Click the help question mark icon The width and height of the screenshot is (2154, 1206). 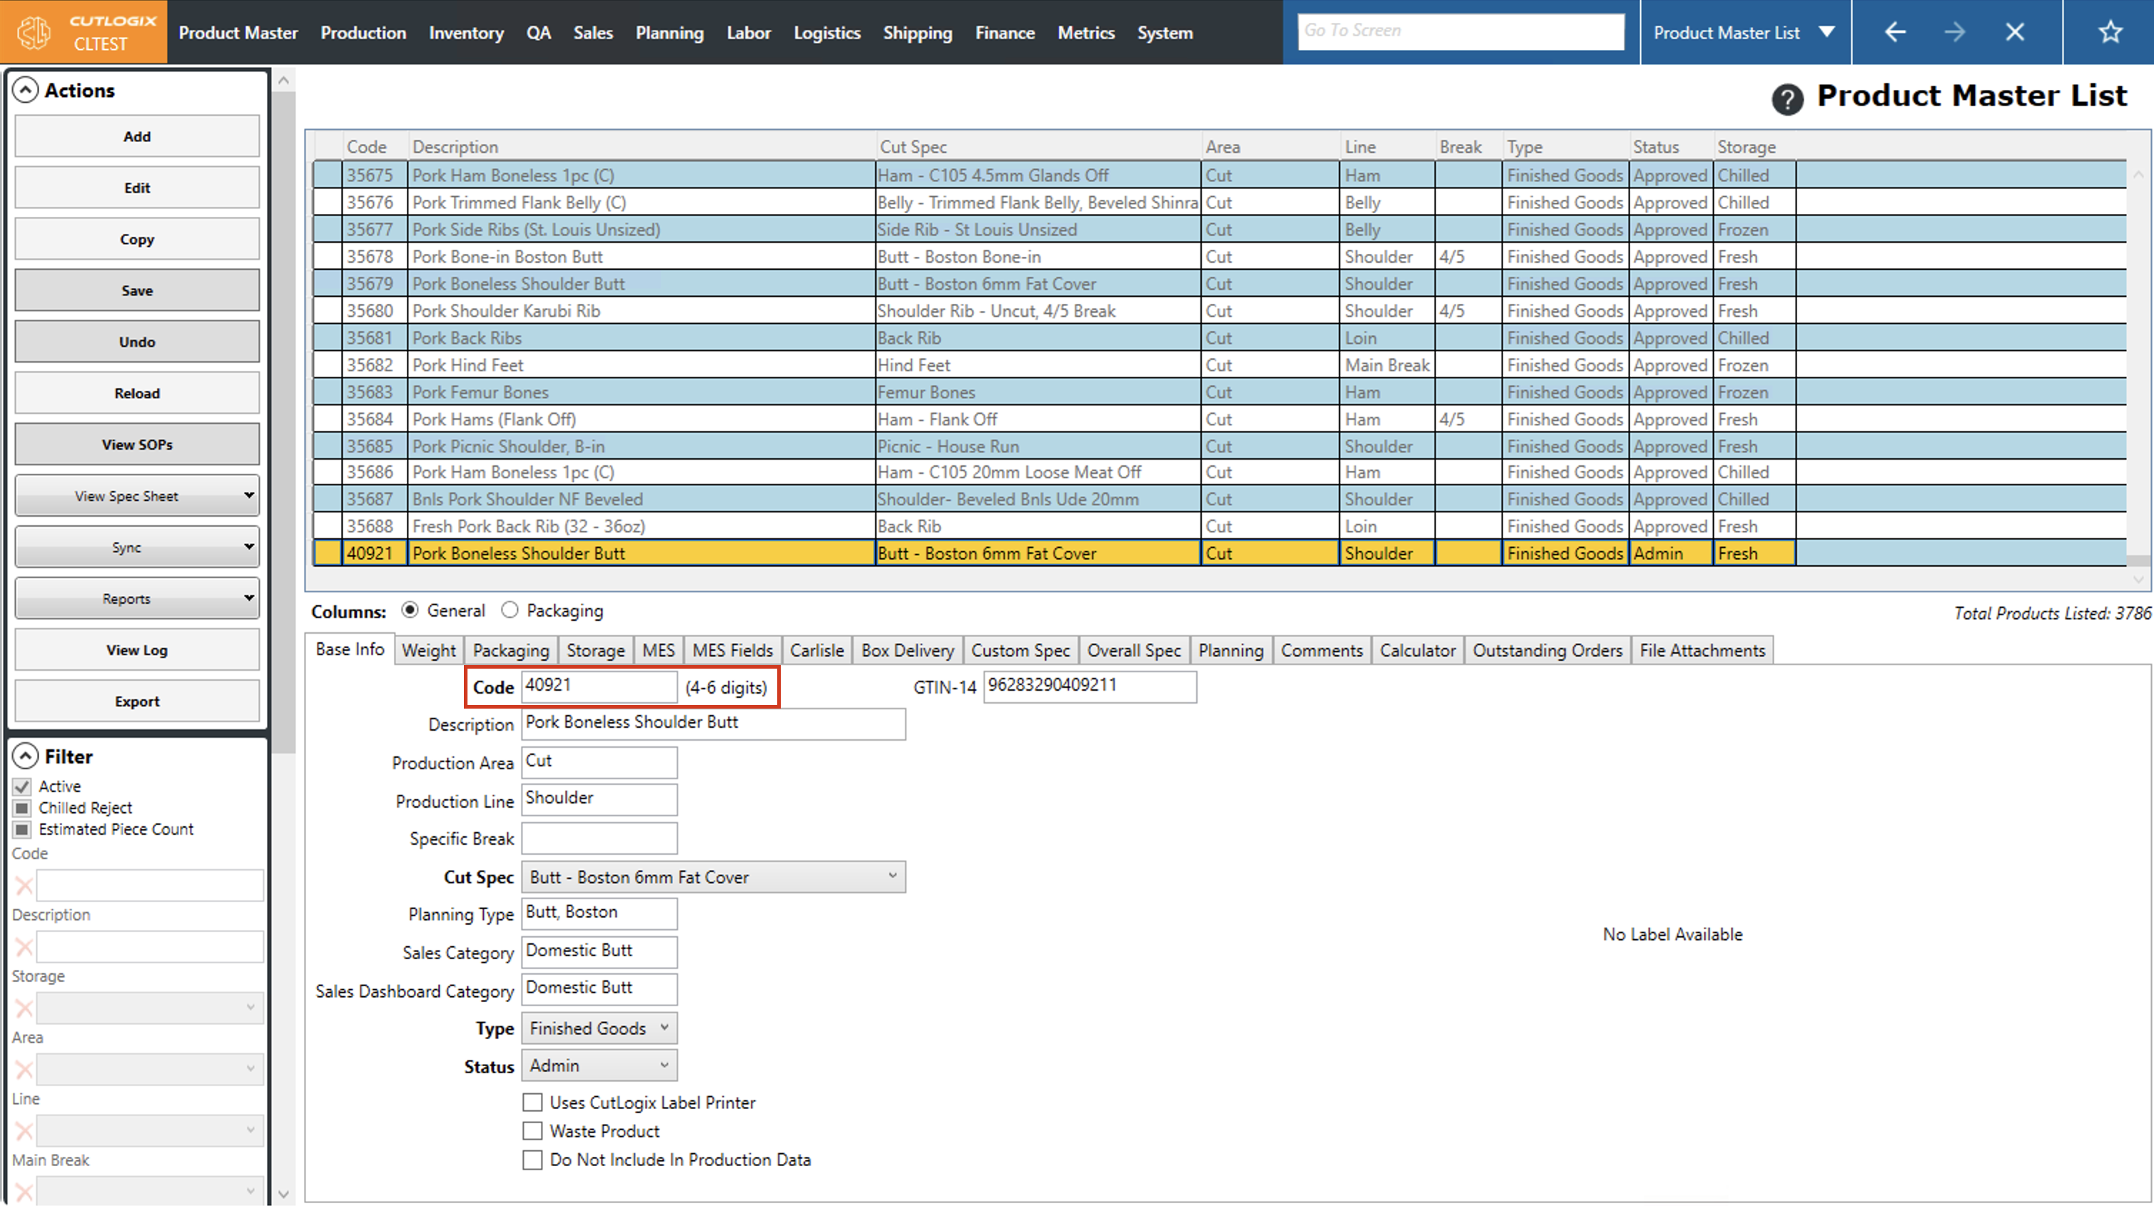[x=1787, y=101]
